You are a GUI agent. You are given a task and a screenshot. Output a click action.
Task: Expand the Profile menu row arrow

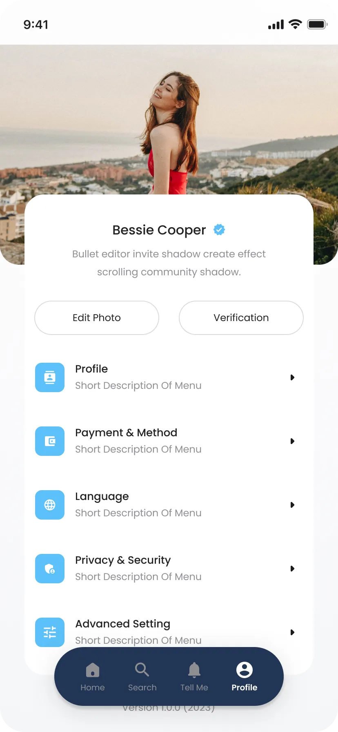coord(292,377)
